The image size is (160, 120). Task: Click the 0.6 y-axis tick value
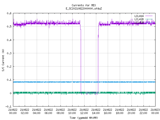click(x=9, y=13)
